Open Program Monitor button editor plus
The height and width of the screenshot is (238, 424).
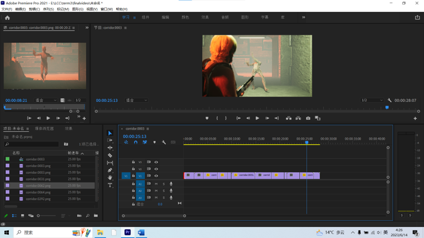[415, 118]
